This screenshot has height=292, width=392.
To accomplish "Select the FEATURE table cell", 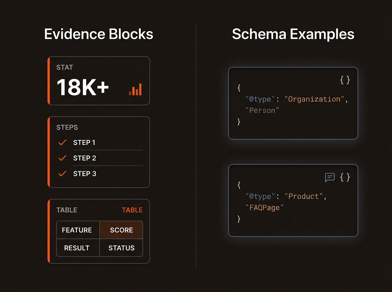I will coord(78,230).
